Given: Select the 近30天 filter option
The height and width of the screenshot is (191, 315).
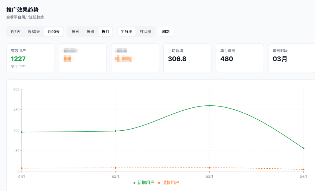Looking at the screenshot, I should pyautogui.click(x=34, y=31).
